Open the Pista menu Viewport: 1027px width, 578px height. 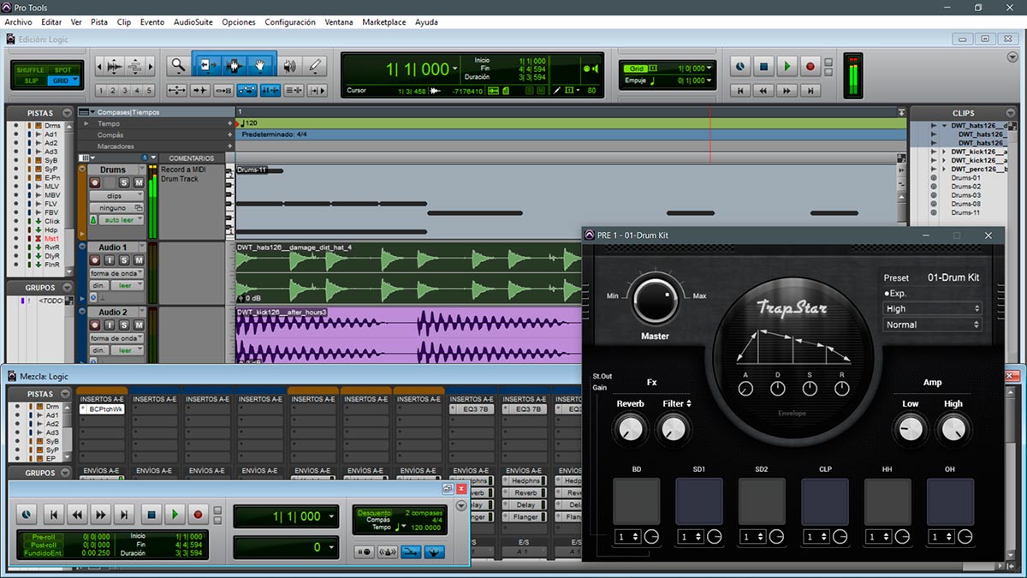pos(99,22)
